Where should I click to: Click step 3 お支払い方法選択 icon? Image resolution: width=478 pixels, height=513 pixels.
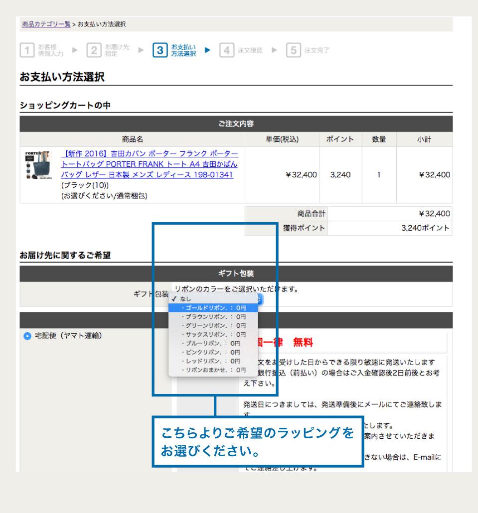coord(160,50)
